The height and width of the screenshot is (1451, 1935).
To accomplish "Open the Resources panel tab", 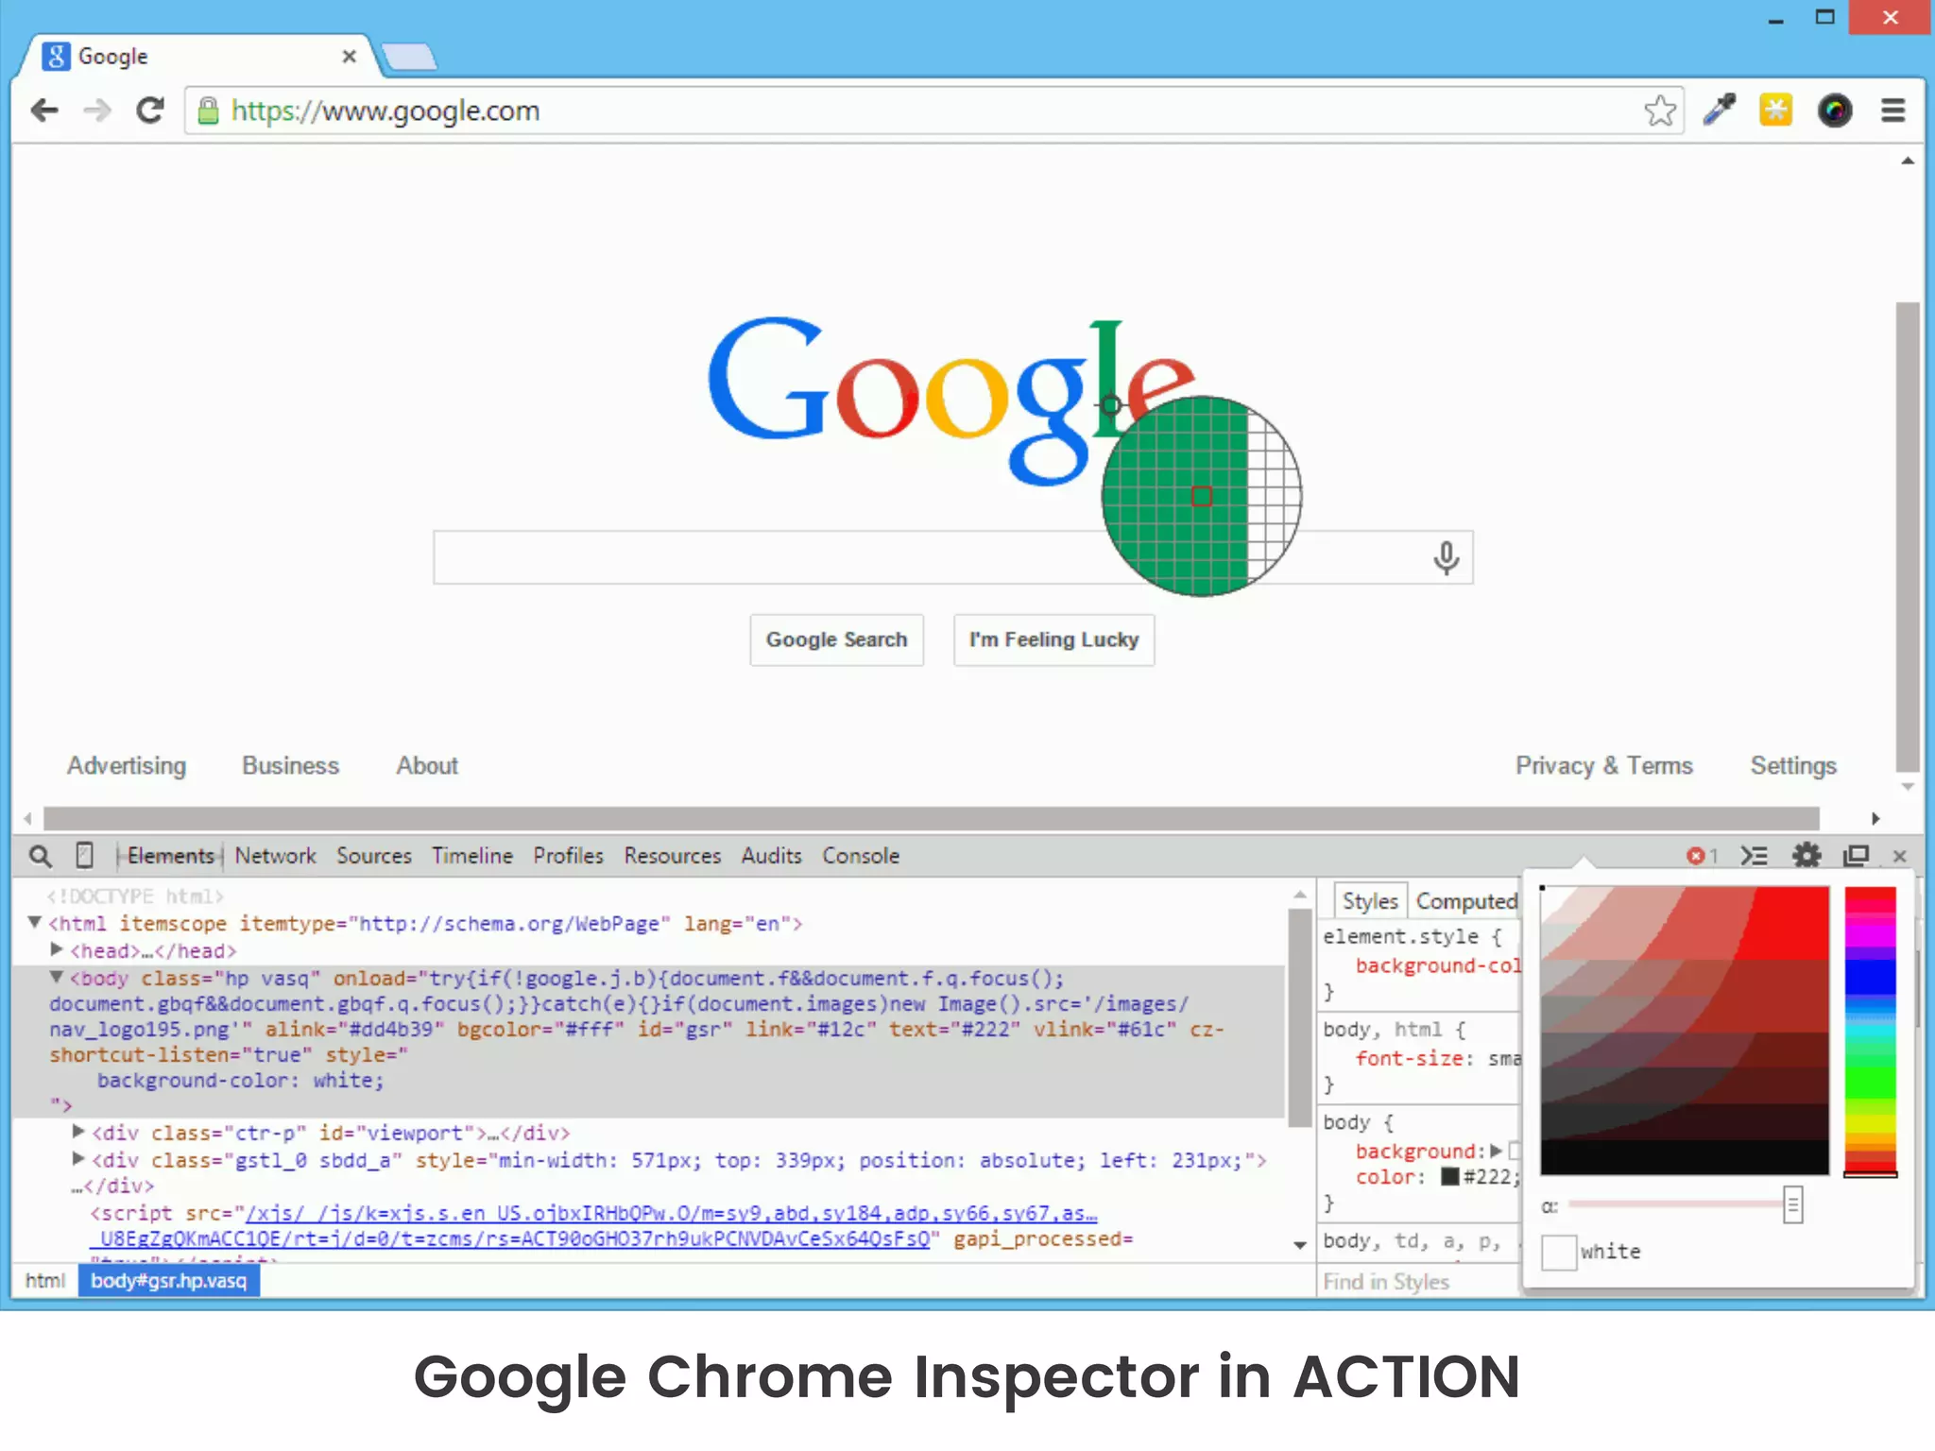I will point(672,856).
